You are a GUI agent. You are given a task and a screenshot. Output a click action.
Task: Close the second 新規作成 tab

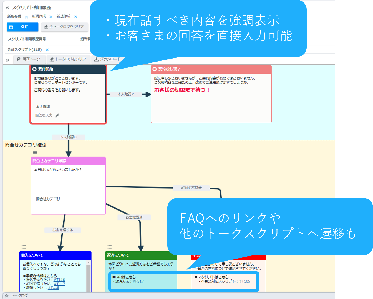[51, 17]
